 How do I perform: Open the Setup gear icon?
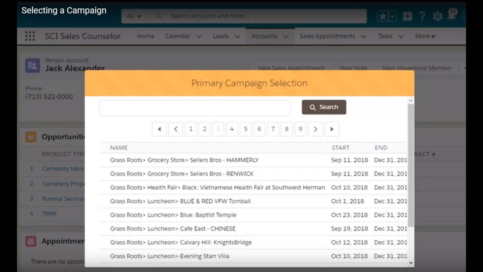click(437, 16)
